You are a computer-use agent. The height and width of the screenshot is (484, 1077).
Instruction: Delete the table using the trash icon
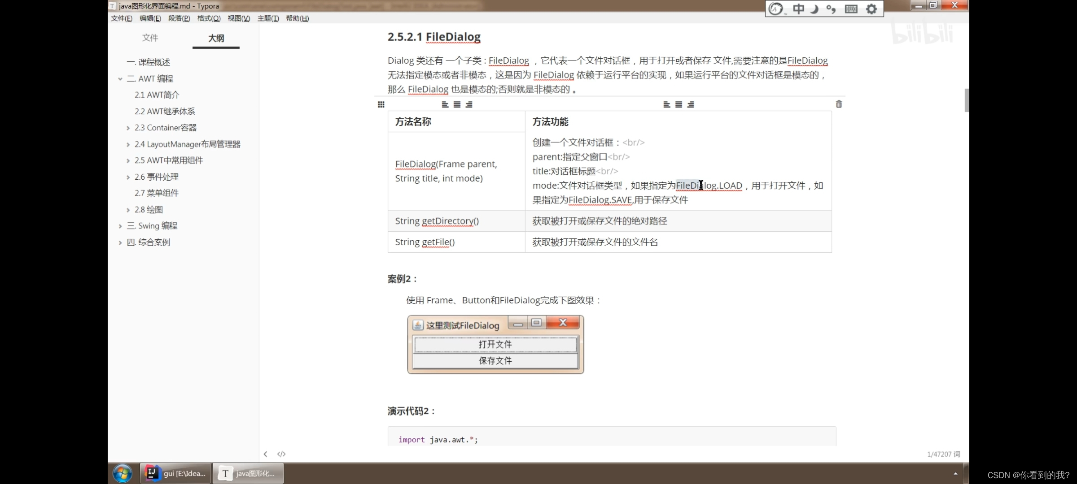[838, 104]
